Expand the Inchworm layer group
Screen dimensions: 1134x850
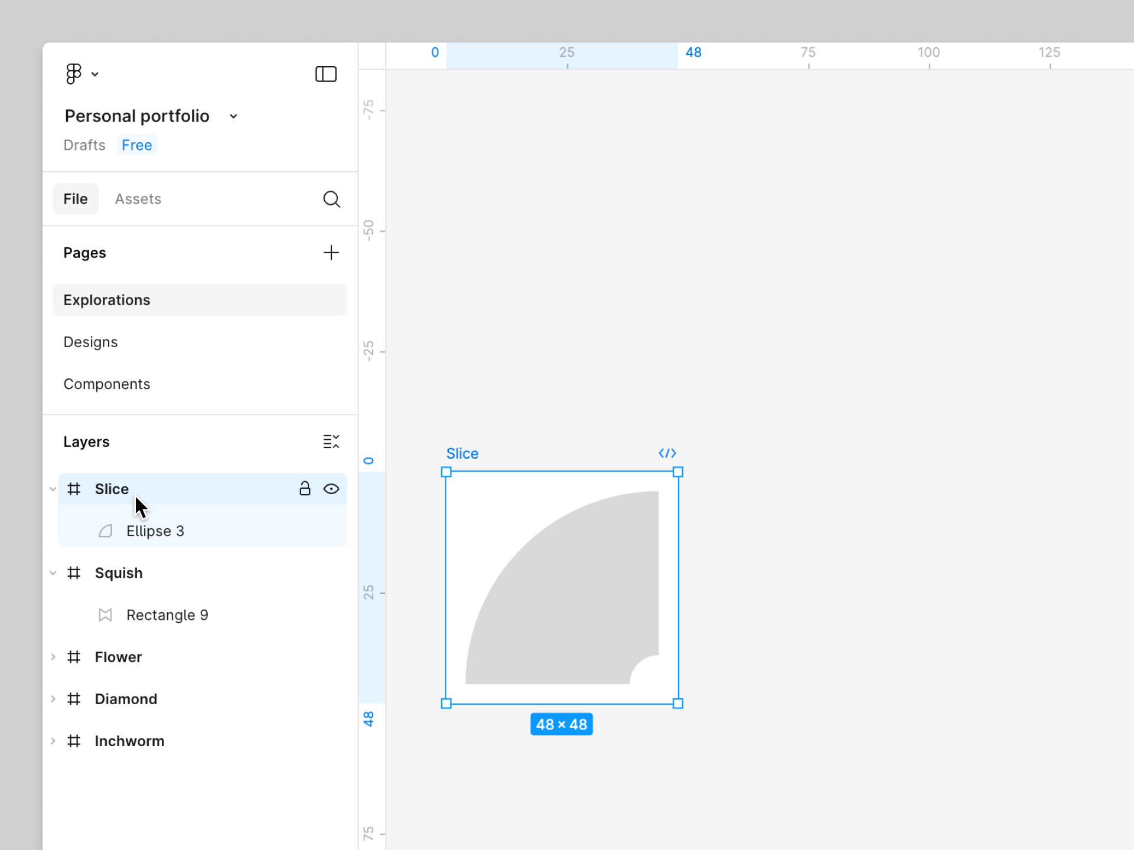53,741
